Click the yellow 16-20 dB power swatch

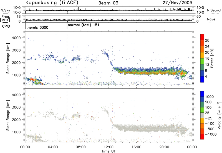pos(202,55)
